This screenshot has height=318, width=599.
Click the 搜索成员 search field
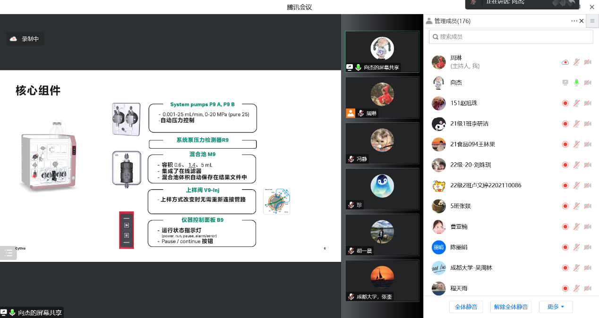coord(511,37)
